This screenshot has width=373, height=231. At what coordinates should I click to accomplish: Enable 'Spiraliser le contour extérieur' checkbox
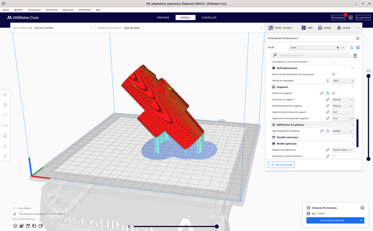(333, 156)
